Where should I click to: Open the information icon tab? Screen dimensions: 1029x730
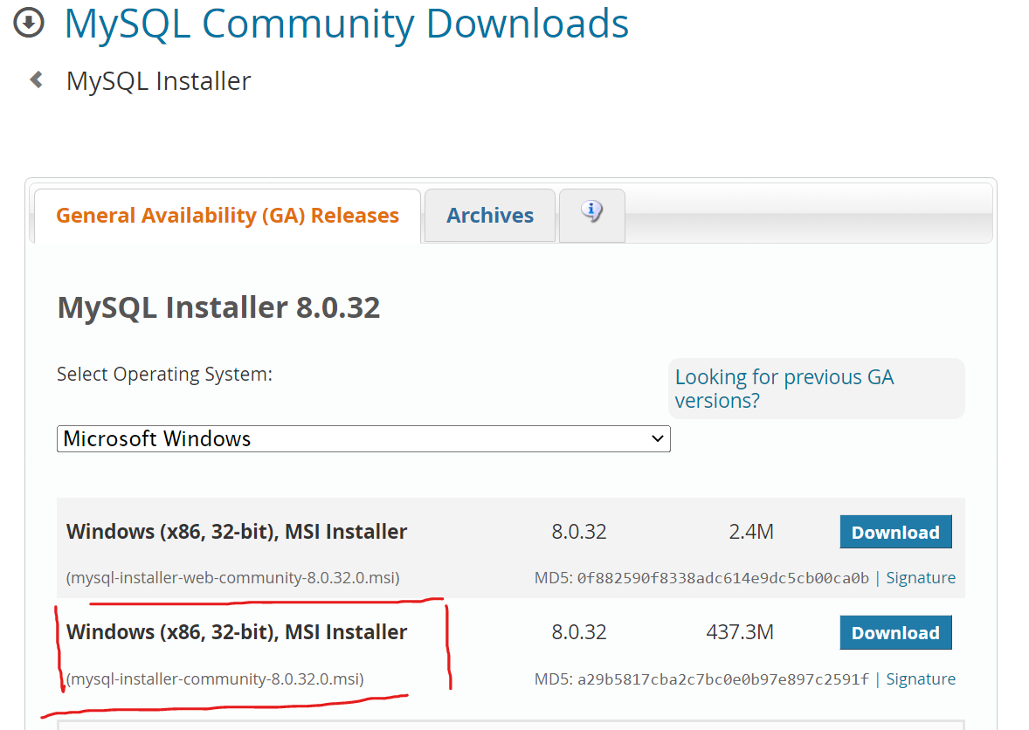pyautogui.click(x=592, y=212)
